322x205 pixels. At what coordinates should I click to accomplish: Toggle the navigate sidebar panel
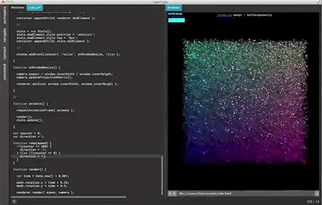(x=4, y=35)
